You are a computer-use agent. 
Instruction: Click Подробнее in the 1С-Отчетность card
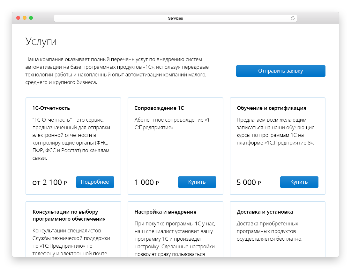[95, 182]
